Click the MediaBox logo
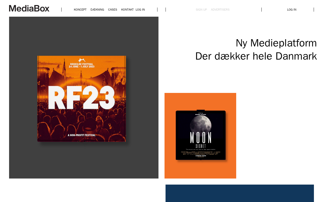Viewport: 323px width, 202px height. (x=29, y=9)
